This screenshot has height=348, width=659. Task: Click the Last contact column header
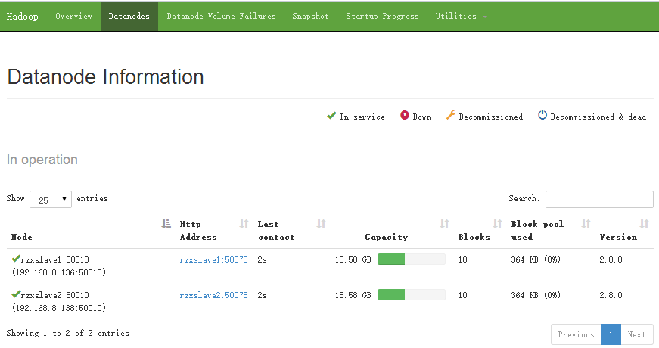(276, 231)
